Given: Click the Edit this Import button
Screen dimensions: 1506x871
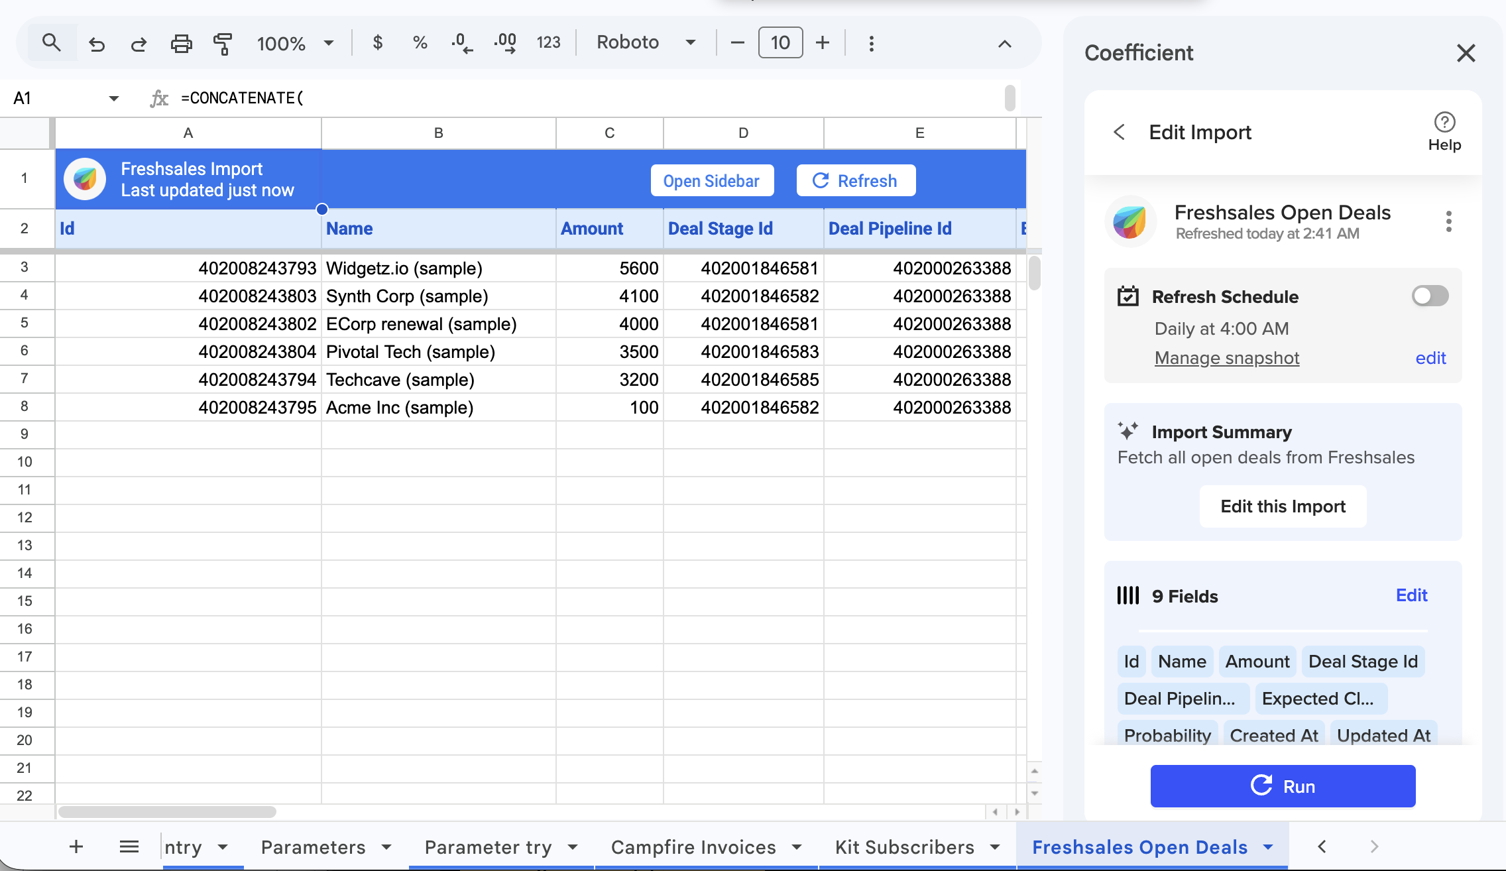Looking at the screenshot, I should pyautogui.click(x=1283, y=506).
